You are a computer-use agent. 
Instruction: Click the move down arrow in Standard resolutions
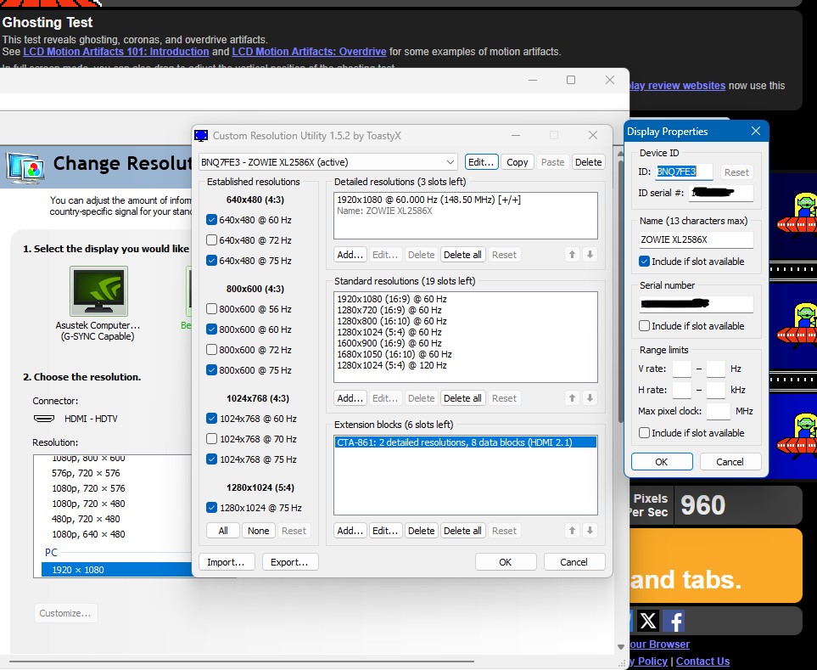[x=590, y=398]
